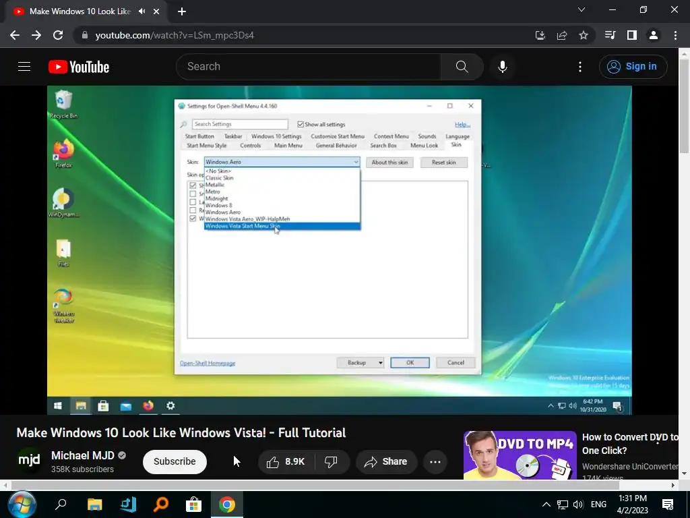
Task: Click the vertical page scrollbar
Action: point(684,106)
